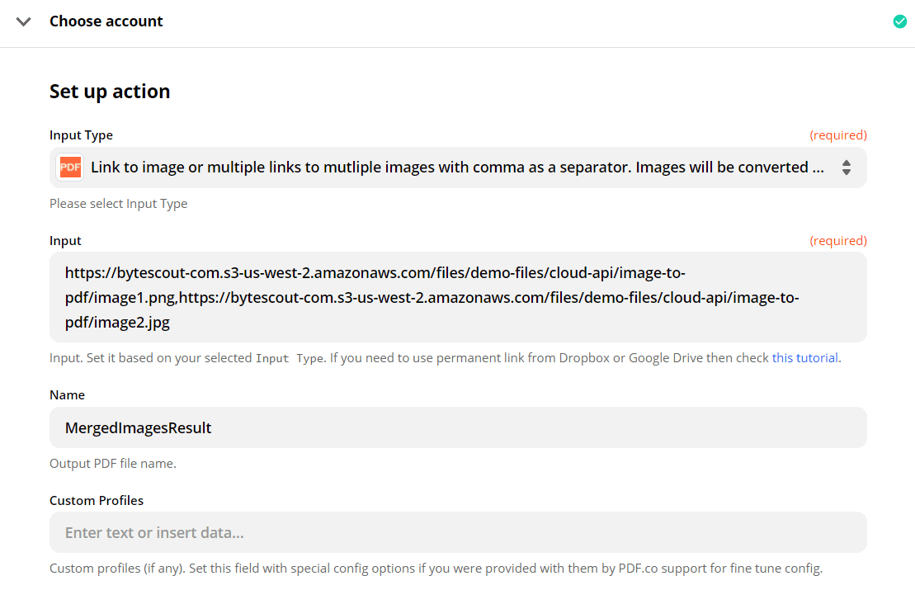This screenshot has height=590, width=915.
Task: Click the green checkmark on Choose account row
Action: click(899, 21)
